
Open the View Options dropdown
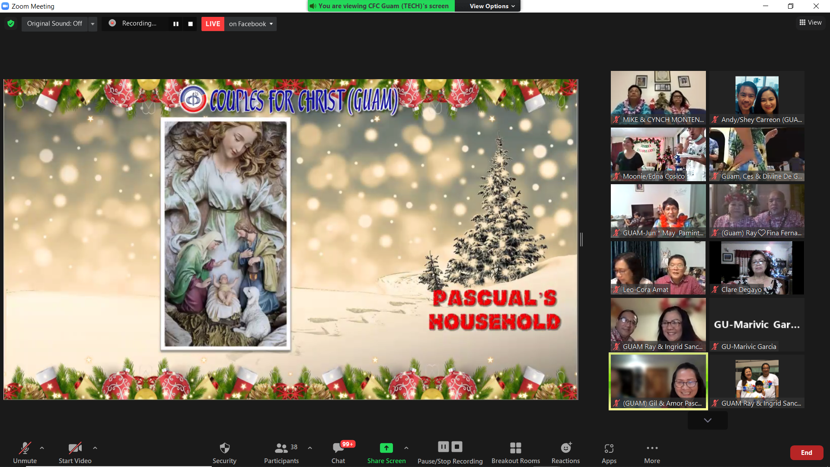[x=492, y=6]
